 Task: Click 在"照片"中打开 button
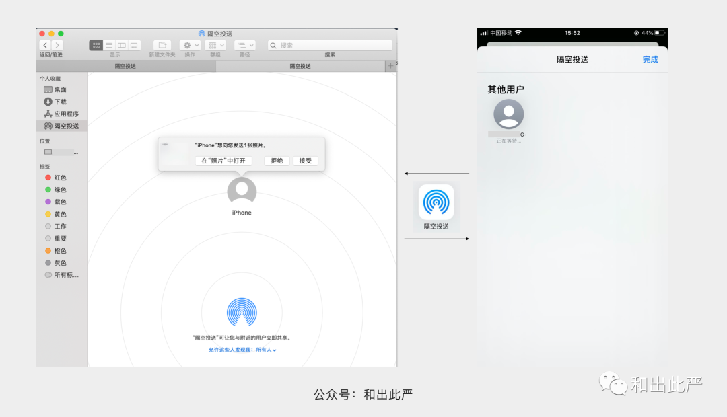223,161
